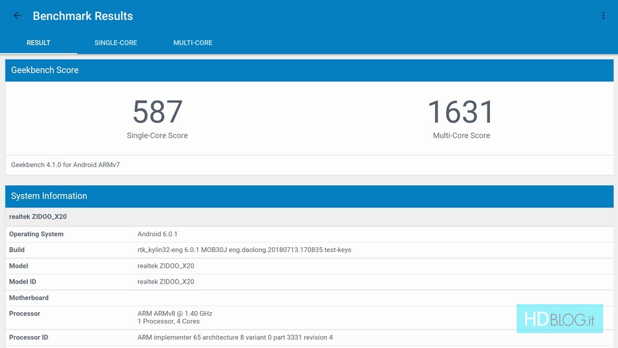
Task: Click the Multi-Core Score label
Action: [461, 135]
